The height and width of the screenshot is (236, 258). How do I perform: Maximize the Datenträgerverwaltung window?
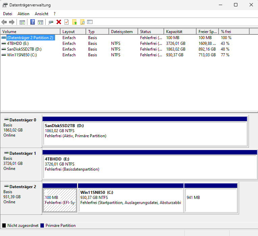236,5
